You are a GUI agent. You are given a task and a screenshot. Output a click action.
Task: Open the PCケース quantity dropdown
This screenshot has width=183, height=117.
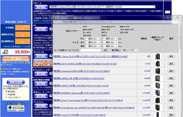(x=167, y=12)
